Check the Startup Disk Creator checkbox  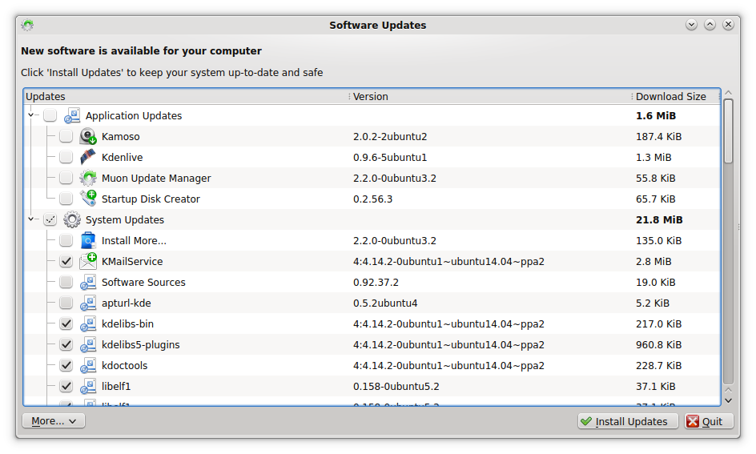(x=66, y=199)
